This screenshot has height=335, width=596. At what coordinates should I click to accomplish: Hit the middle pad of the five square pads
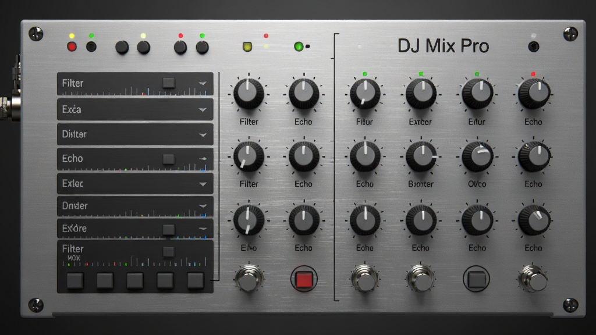click(x=135, y=281)
